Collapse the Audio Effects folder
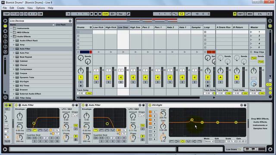Image resolution: width=276 pixels, height=155 pixels. point(11,37)
